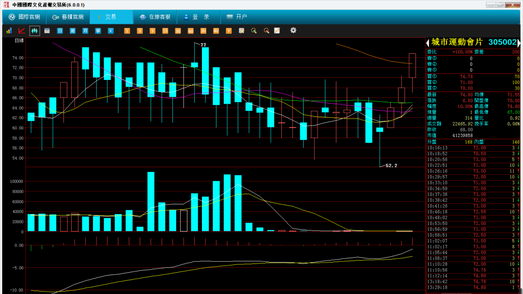The width and height of the screenshot is (523, 294).
Task: Click the zoom in magnifier icon
Action: 254,31
